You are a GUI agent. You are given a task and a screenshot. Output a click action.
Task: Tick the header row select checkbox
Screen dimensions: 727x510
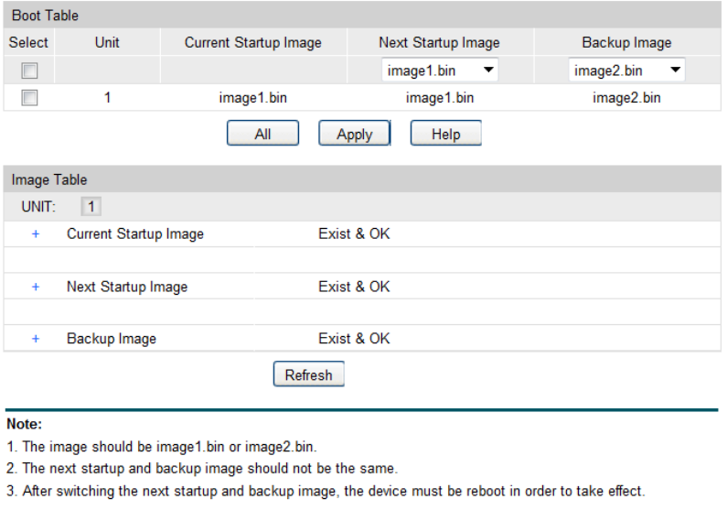29,71
